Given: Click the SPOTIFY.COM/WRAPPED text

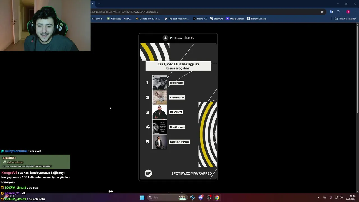Looking at the screenshot, I should click(192, 173).
